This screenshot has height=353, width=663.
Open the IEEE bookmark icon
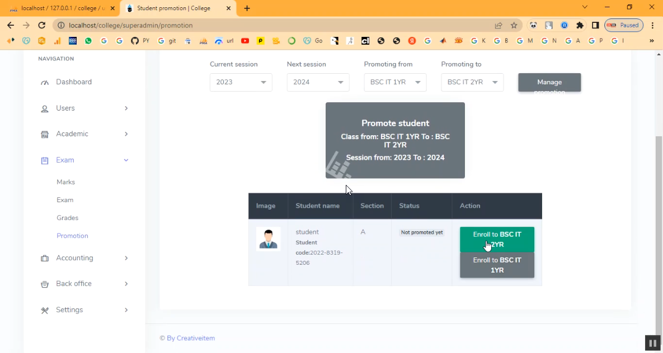(73, 41)
